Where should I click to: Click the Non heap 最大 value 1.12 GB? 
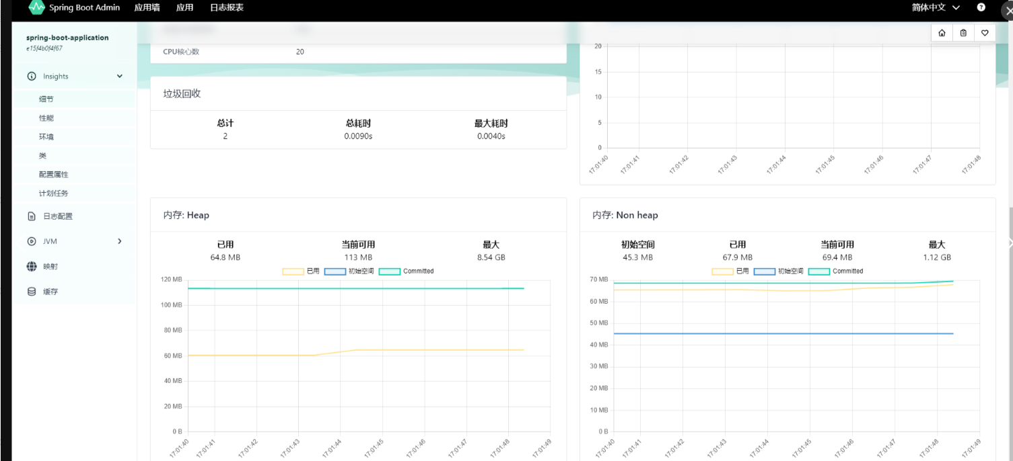point(937,257)
